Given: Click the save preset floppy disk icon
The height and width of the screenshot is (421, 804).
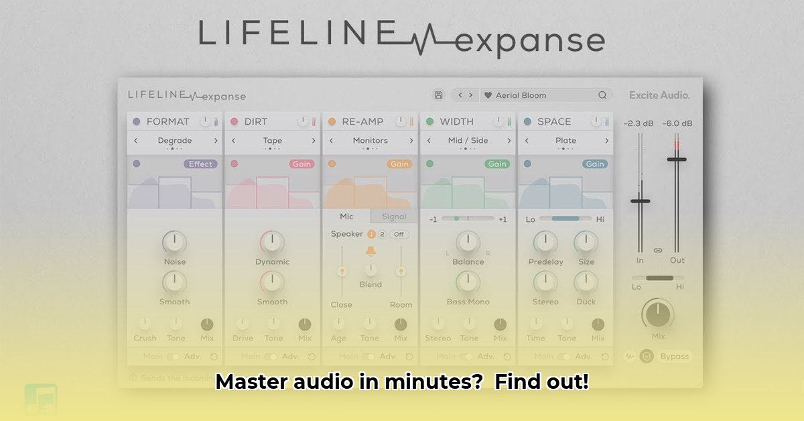Looking at the screenshot, I should (438, 95).
